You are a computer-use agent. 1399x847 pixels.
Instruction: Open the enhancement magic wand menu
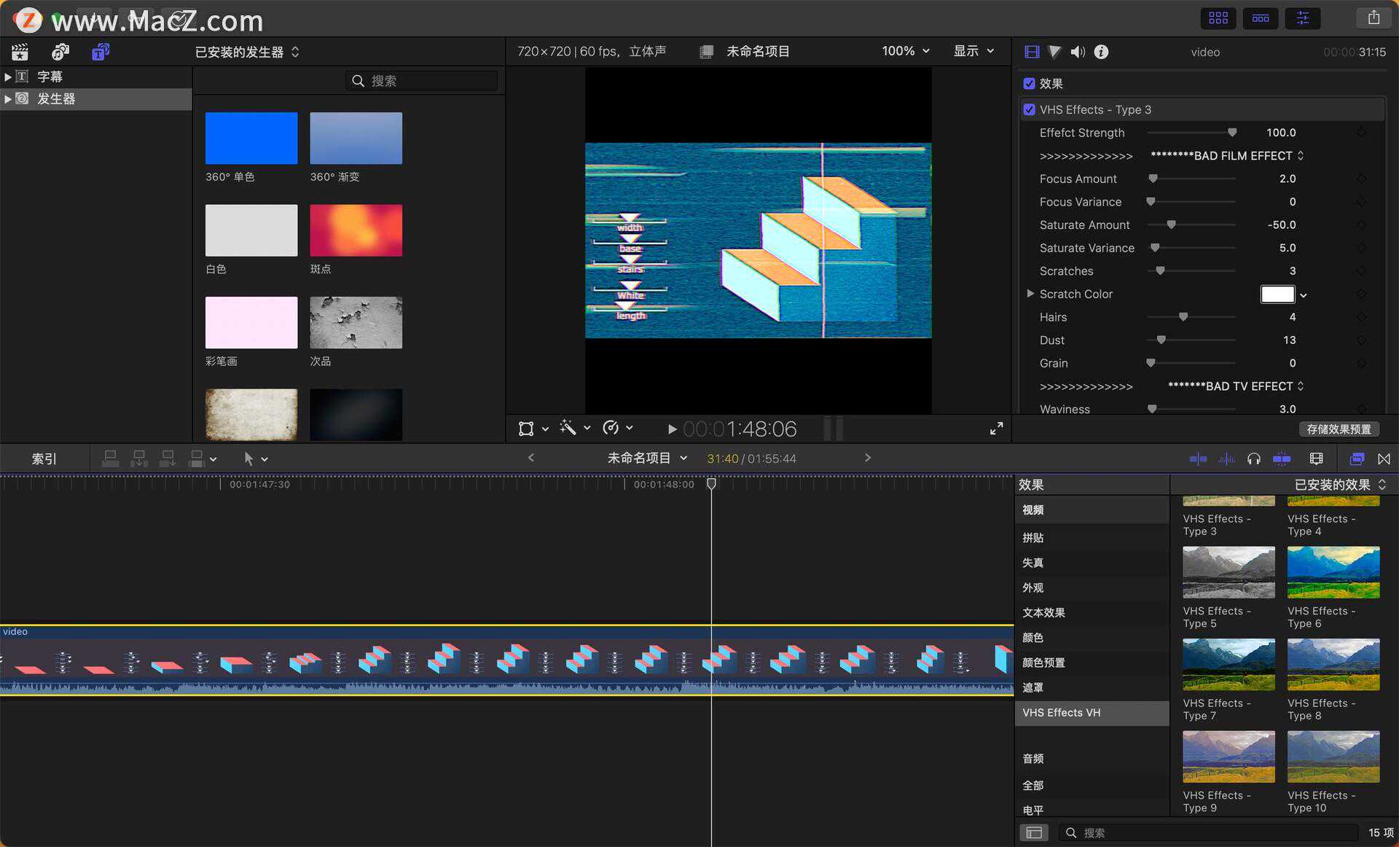tap(574, 428)
